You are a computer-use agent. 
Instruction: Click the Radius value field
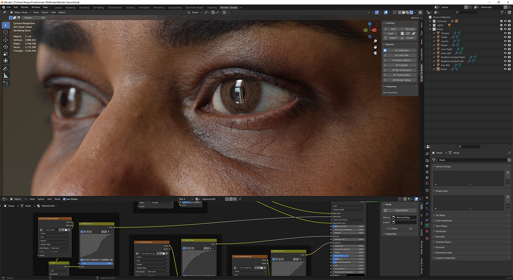(x=34, y=18)
